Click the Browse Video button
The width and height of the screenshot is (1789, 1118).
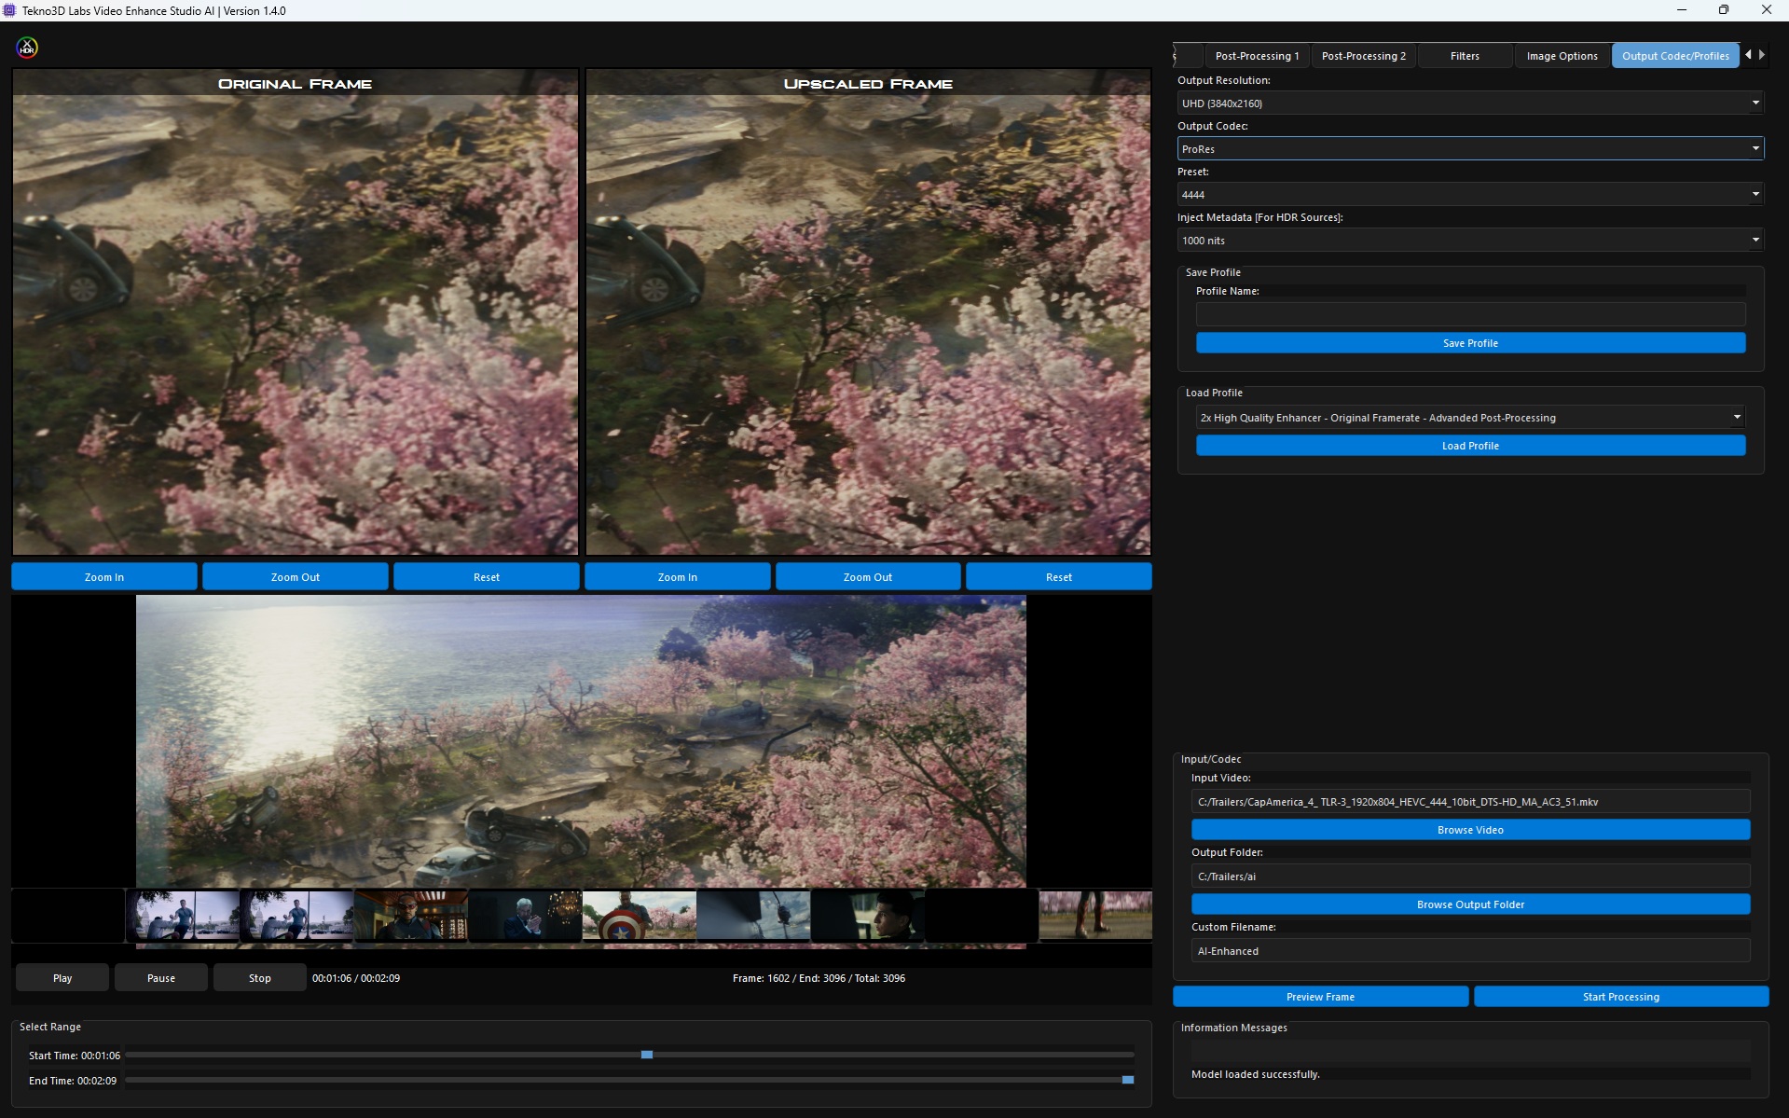[x=1470, y=830]
